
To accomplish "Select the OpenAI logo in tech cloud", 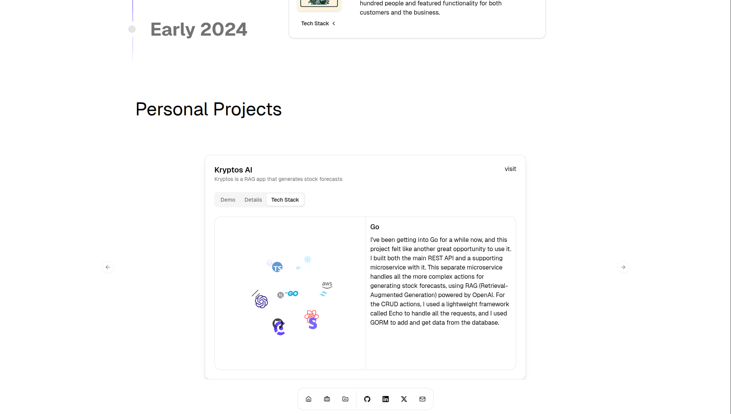I will (262, 302).
